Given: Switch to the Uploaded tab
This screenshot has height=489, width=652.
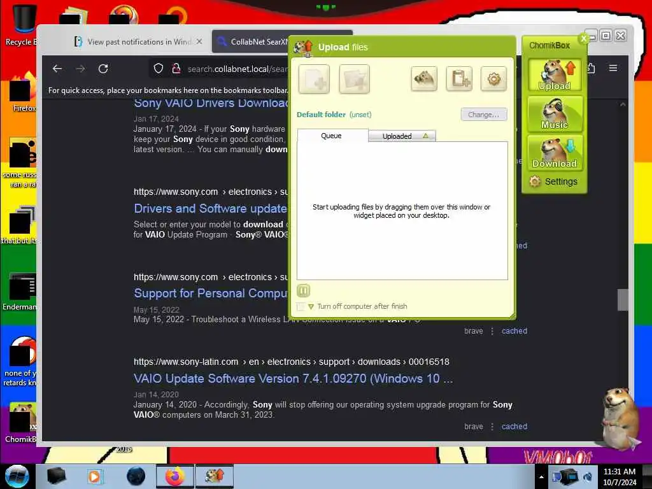Looking at the screenshot, I should 402,136.
